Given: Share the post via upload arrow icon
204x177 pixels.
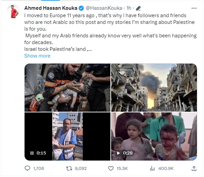Looking at the screenshot, I should [194, 168].
